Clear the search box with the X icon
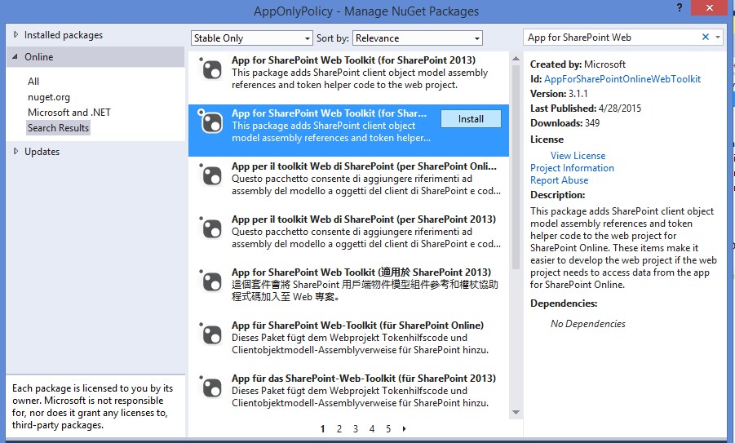 [705, 37]
